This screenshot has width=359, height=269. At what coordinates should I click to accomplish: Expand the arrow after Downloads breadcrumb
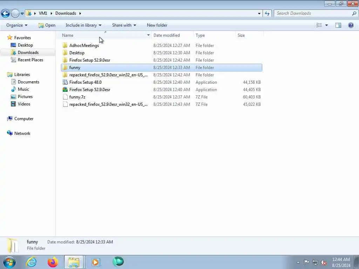tap(80, 13)
